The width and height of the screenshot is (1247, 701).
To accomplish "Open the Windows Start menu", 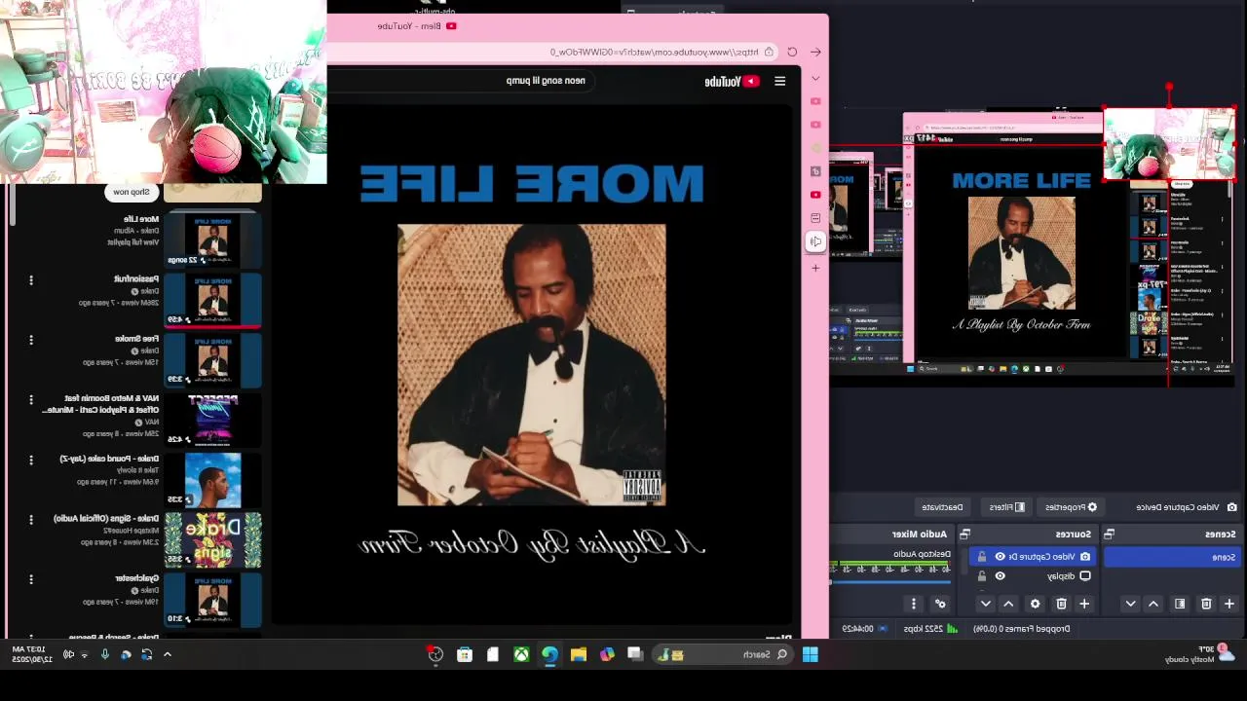I will point(810,654).
